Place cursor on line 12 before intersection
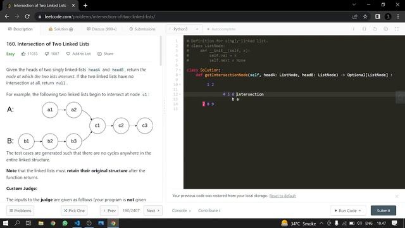Image resolution: width=405 pixels, height=228 pixels. point(236,94)
